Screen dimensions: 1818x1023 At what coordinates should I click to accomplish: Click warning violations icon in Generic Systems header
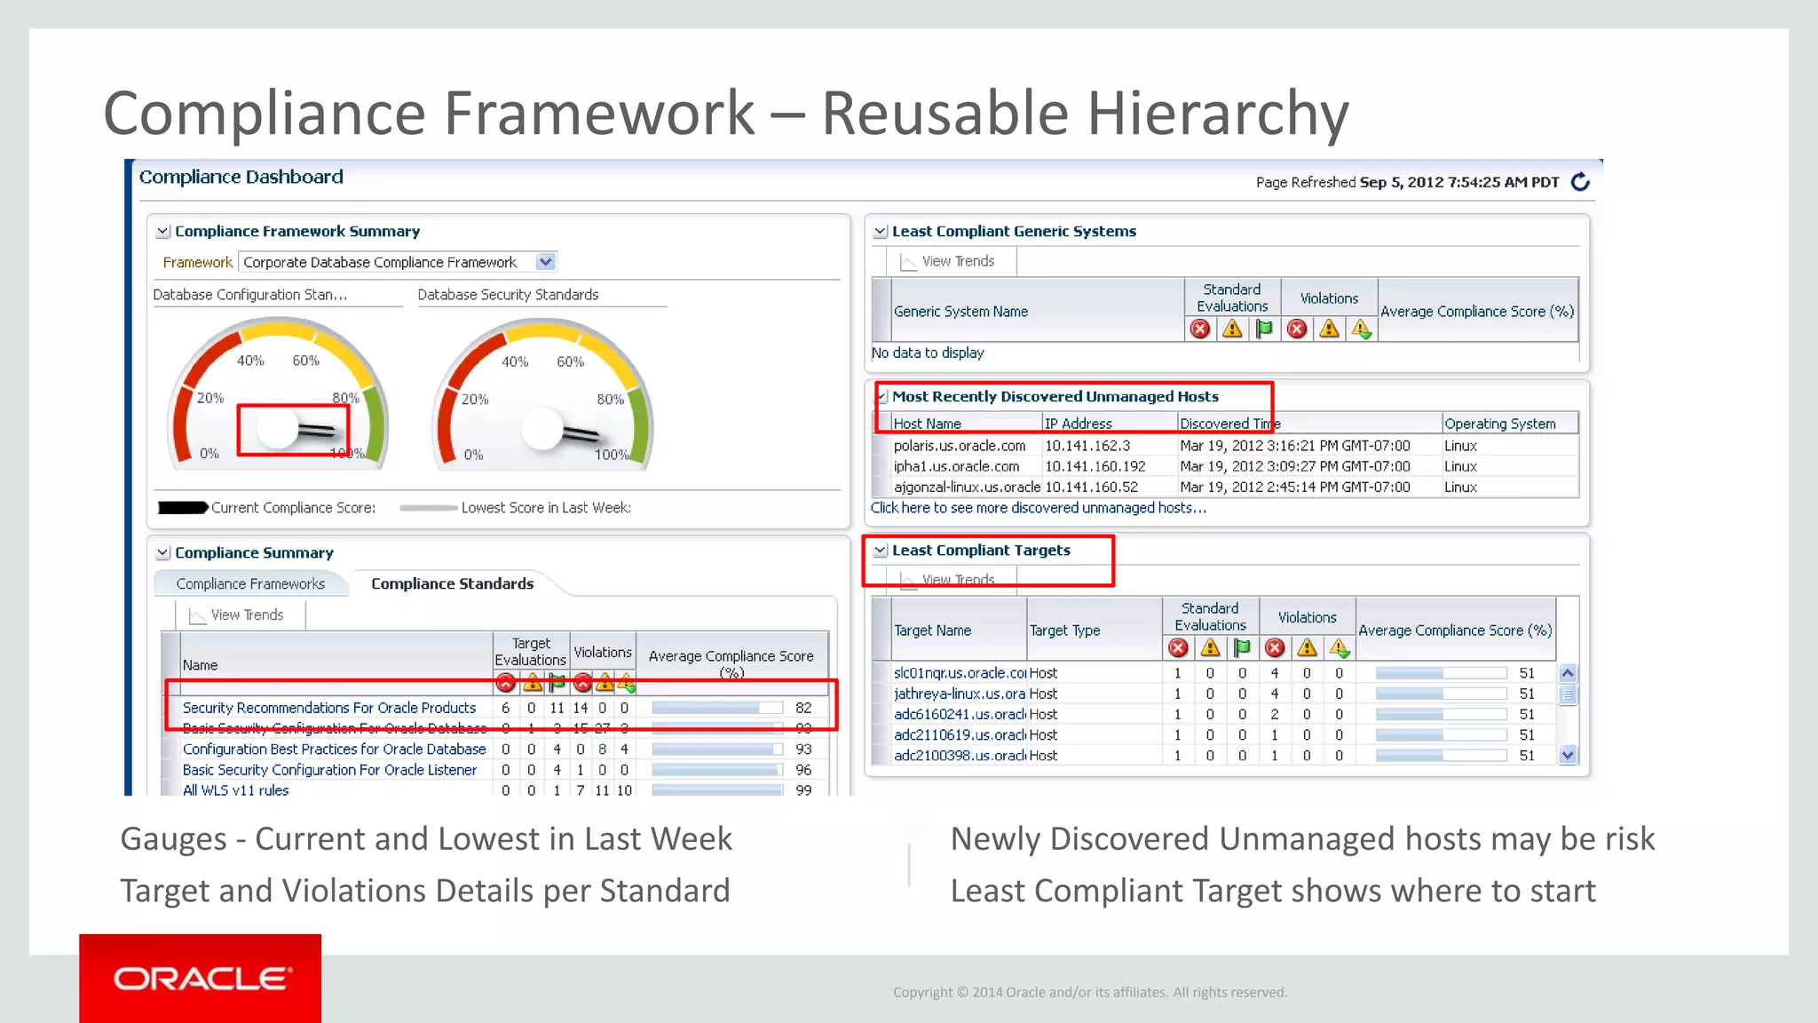[x=1329, y=329]
